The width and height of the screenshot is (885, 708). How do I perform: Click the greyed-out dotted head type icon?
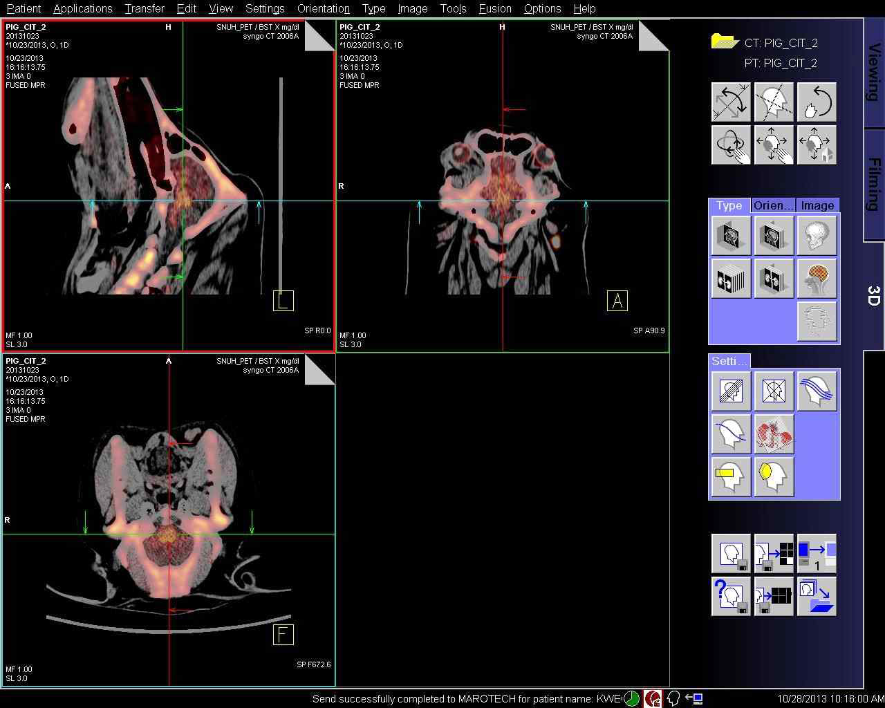(x=817, y=322)
